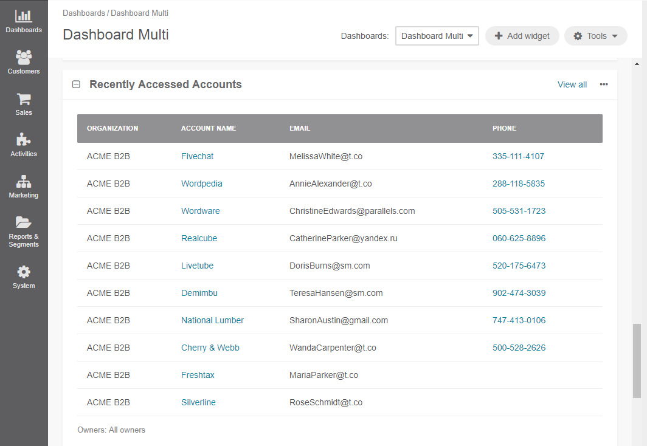Viewport: 647px width, 446px height.
Task: Call phone number 335-111-4107
Action: [x=518, y=156]
